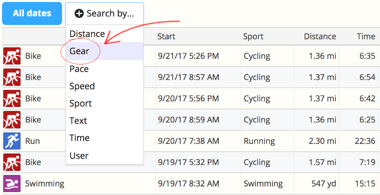380x195 pixels.
Task: Click the cycling icon for 9/21/17 8:57 AM
Action: (x=12, y=77)
